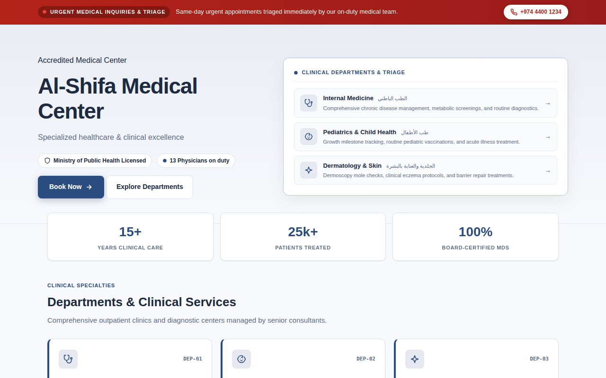Click the arrow on Pediatrics row

(548, 137)
